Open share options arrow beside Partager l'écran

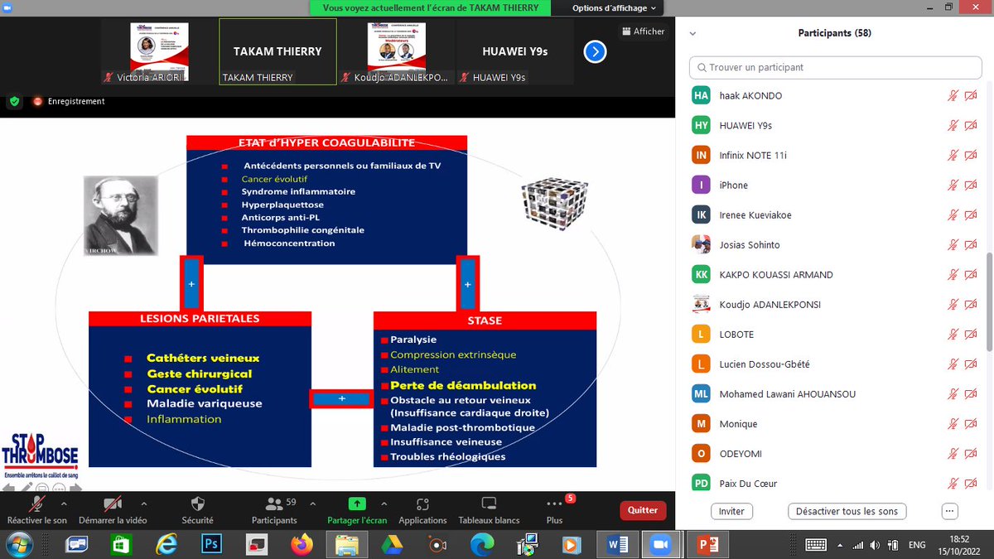[x=384, y=503]
